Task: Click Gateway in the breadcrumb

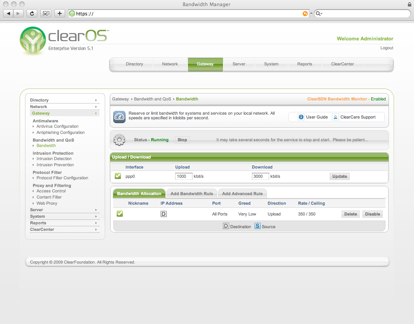Action: pyautogui.click(x=121, y=99)
